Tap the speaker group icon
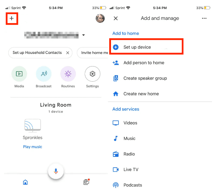Image resolution: width=214 pixels, height=189 pixels. (116, 78)
